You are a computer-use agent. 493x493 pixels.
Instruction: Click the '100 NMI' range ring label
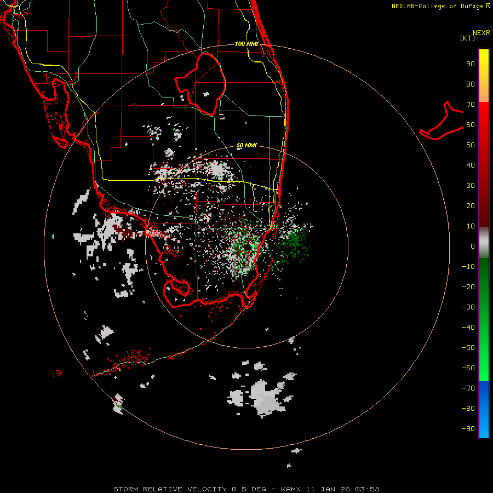[x=246, y=44]
